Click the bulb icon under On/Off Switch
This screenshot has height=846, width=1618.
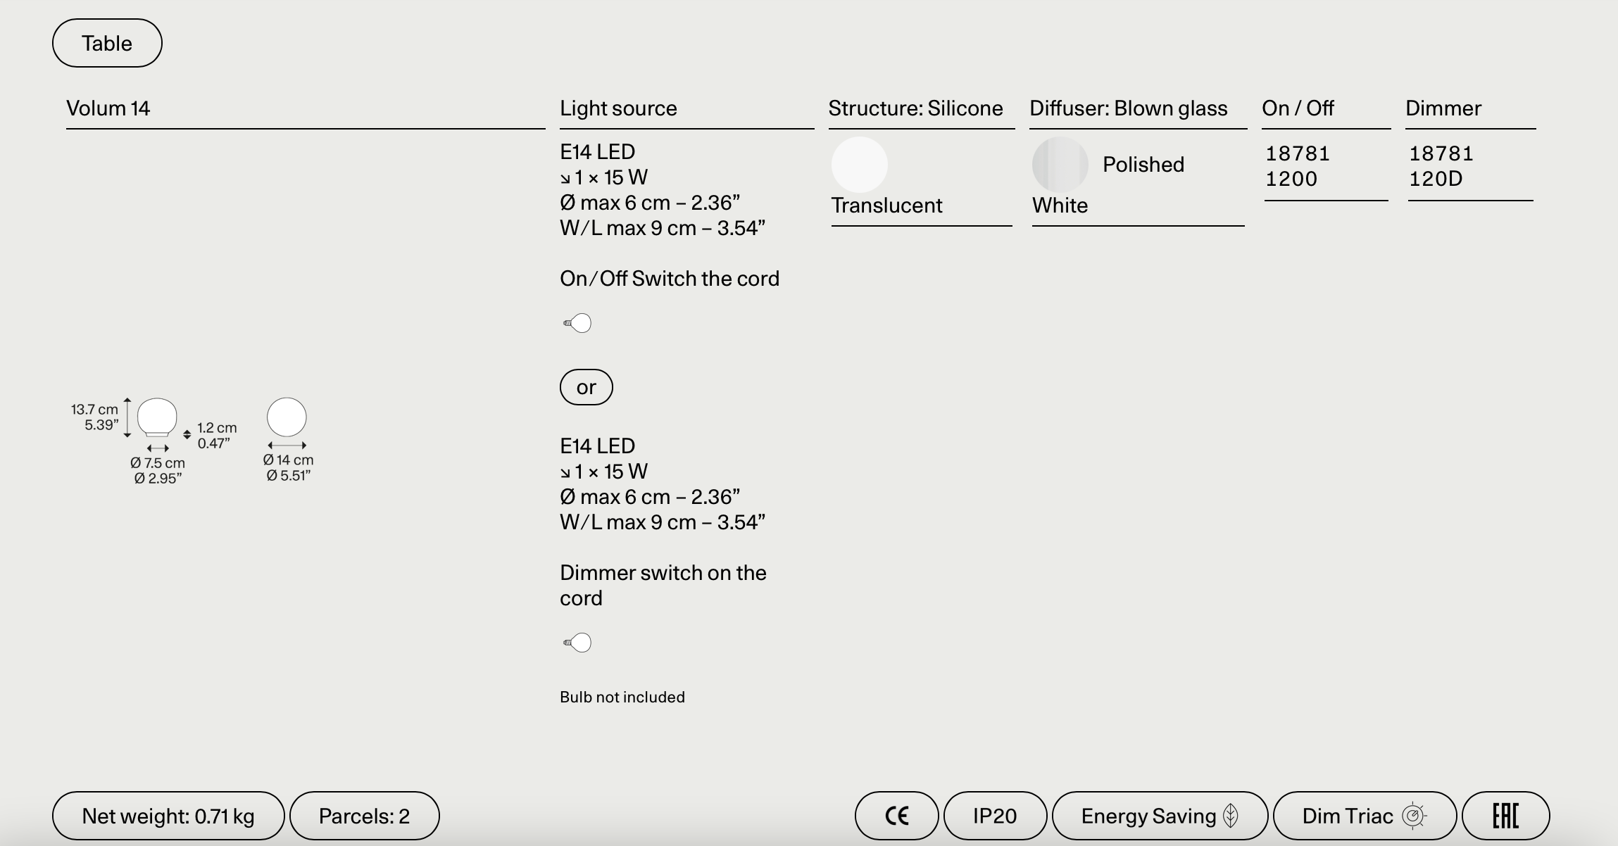point(578,323)
